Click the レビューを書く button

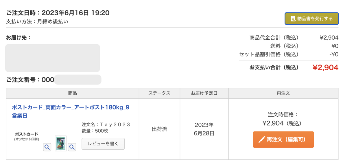(103, 144)
